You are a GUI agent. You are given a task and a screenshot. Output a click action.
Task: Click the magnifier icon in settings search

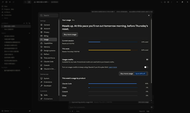(x=41, y=15)
